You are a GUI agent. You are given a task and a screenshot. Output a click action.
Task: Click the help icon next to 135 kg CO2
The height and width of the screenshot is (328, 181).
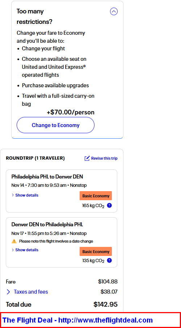(109, 260)
